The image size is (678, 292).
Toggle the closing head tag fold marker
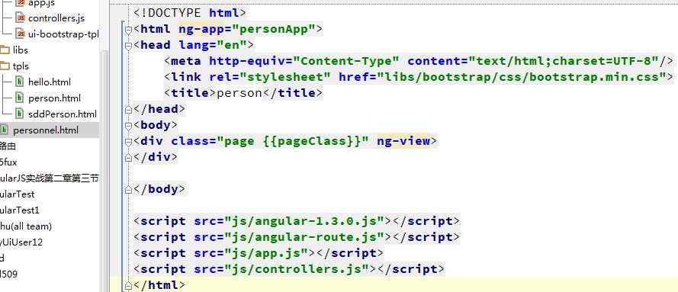point(128,110)
